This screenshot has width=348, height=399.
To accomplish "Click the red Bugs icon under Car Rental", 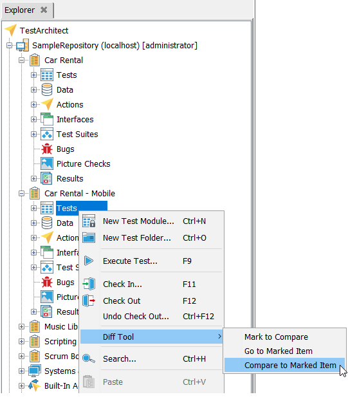I will (x=47, y=149).
